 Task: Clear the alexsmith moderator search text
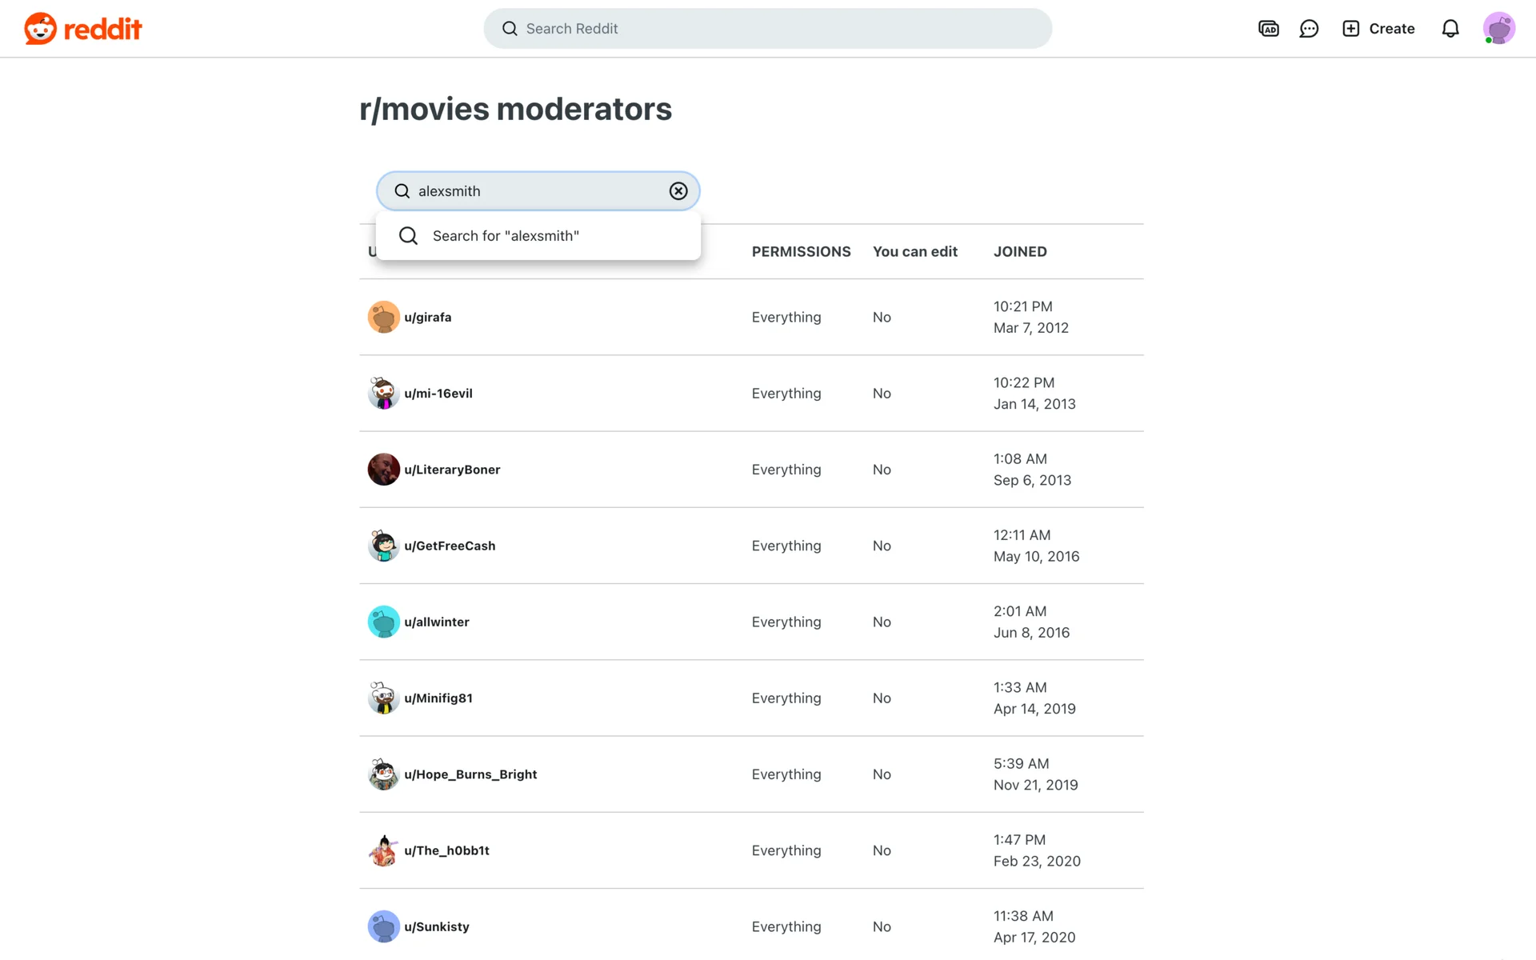[x=678, y=191]
